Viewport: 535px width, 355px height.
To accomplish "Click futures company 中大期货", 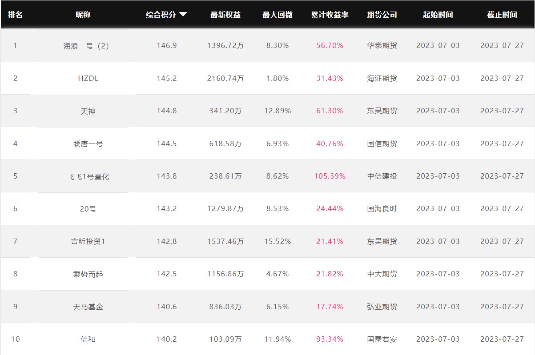I will pos(382,274).
